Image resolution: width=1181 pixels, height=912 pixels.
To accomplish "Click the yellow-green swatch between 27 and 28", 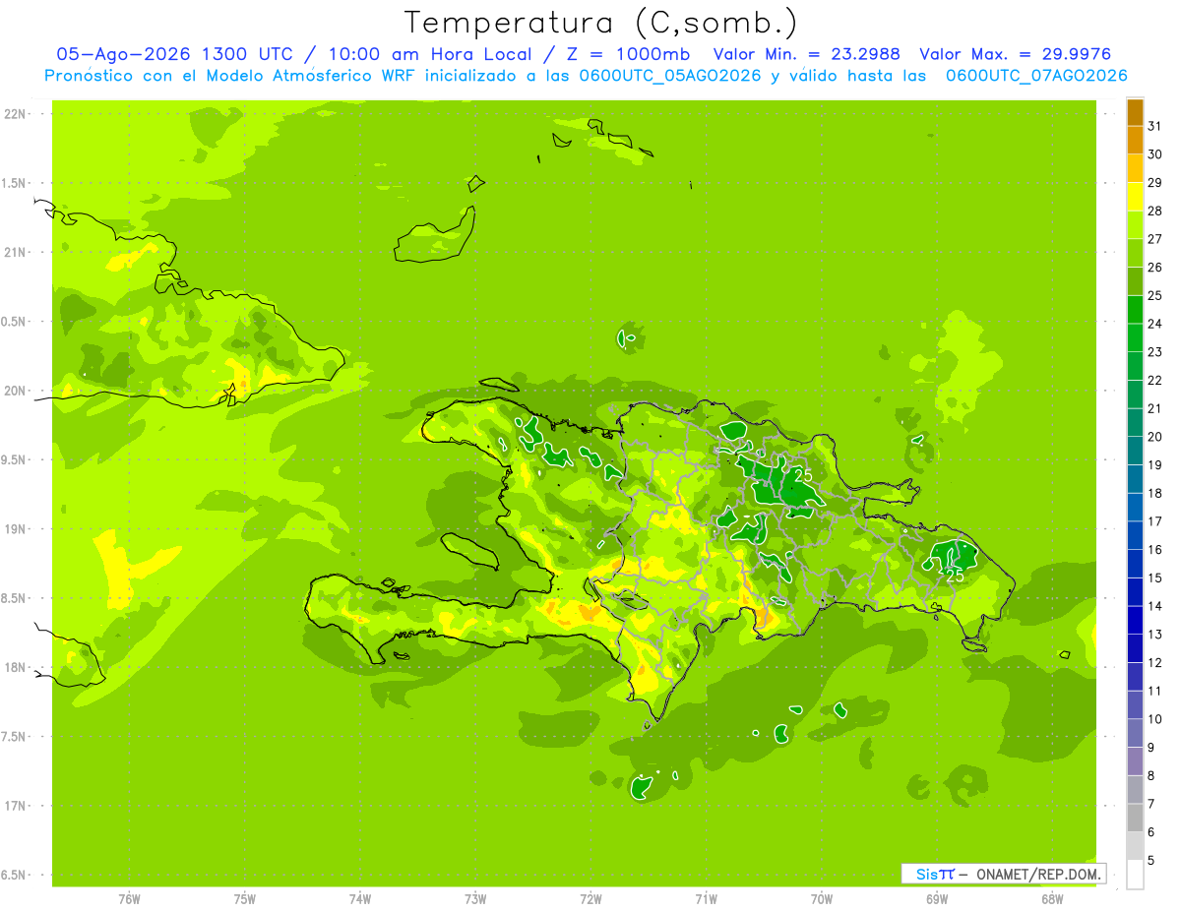I will click(x=1135, y=224).
